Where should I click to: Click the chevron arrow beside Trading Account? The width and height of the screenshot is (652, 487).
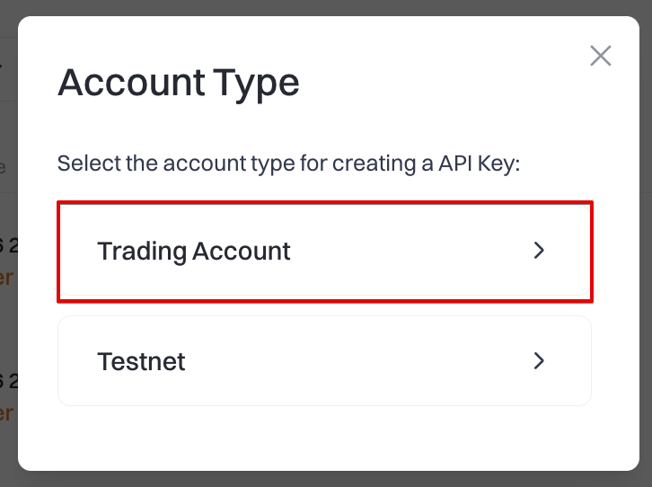pyautogui.click(x=539, y=251)
